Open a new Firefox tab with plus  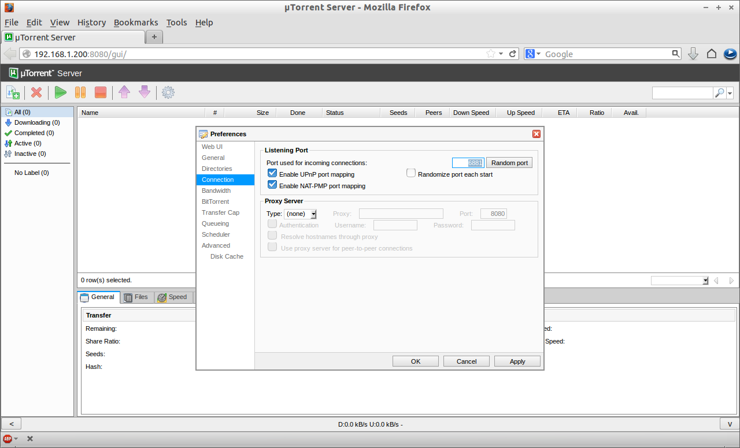pyautogui.click(x=154, y=37)
